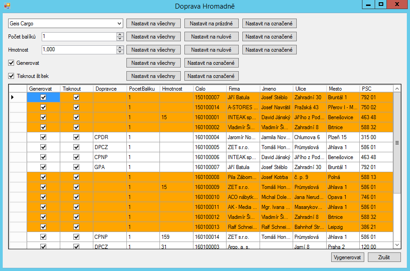This screenshot has width=410, height=271.
Task: Select the Firma cell starting with Pila Záborn
Action: tap(243, 177)
